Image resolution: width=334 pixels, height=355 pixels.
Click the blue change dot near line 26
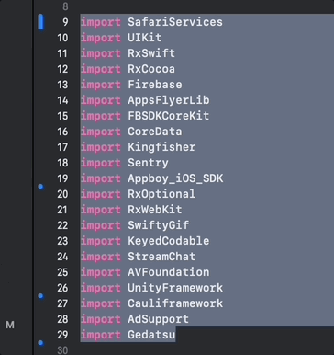click(x=40, y=296)
